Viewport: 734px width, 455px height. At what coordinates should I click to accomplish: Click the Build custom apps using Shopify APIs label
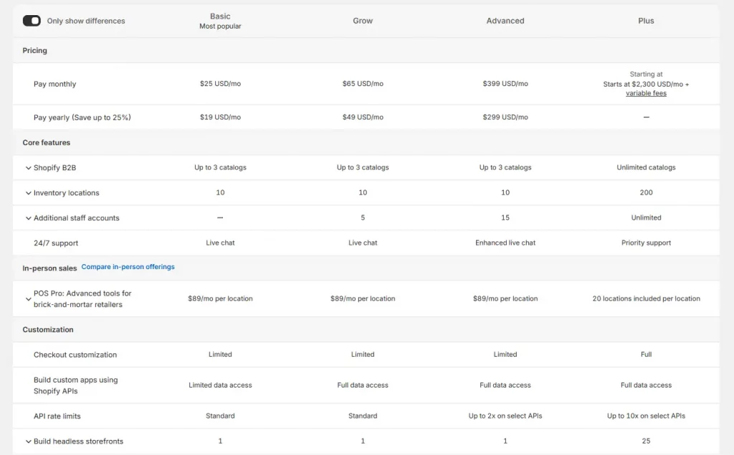(76, 385)
